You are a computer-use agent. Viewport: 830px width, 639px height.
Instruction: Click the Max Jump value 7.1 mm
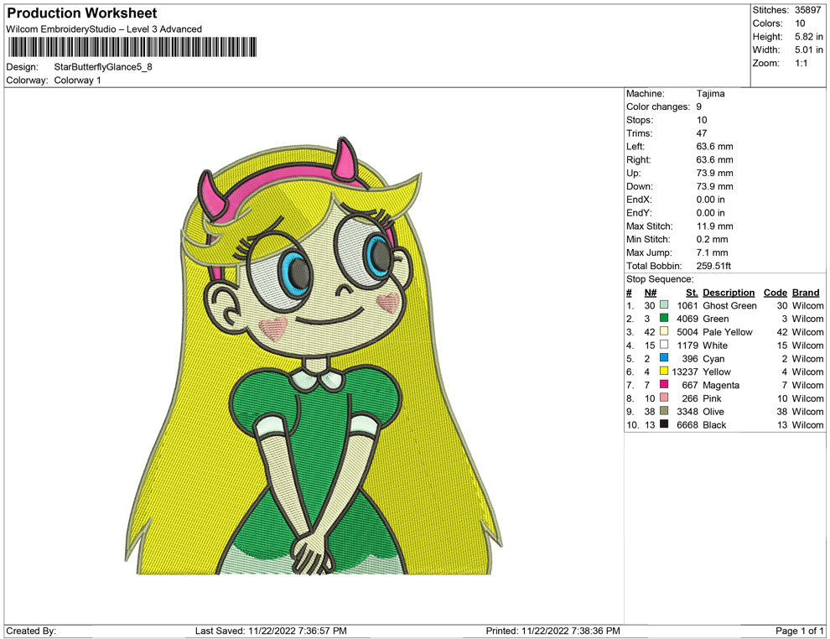(712, 252)
